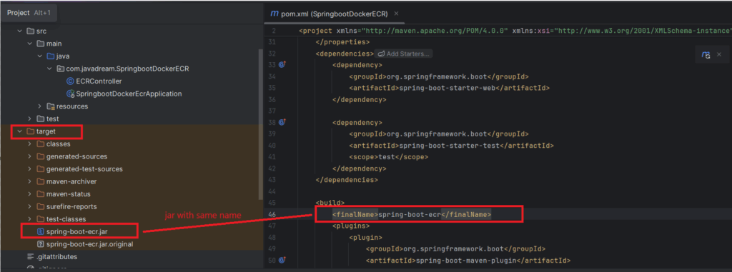Screen dimensions: 732x272
Task: Click the gutter icon on line 33
Action: click(x=282, y=65)
